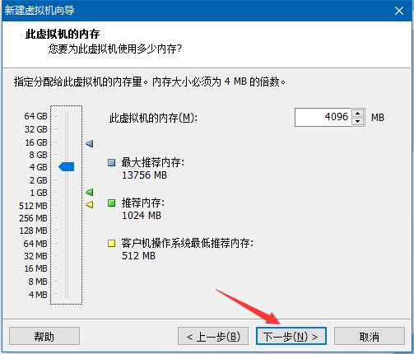The height and width of the screenshot is (354, 414).
Task: Click the 此虚拟机的内存(M) field label
Action: [x=153, y=118]
